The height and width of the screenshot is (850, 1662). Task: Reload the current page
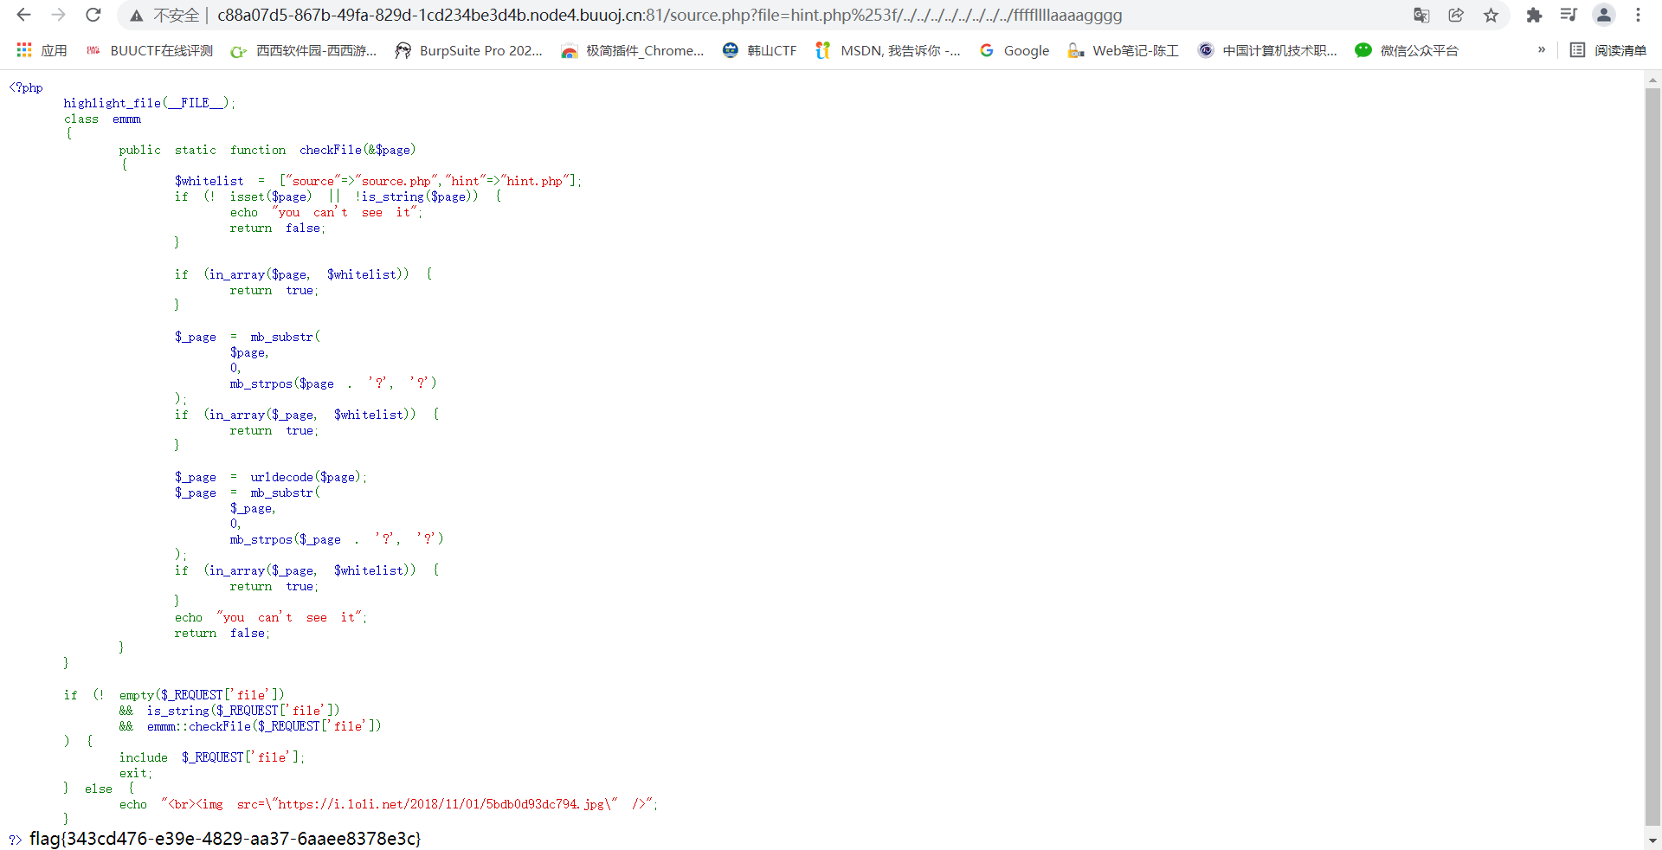(x=93, y=15)
